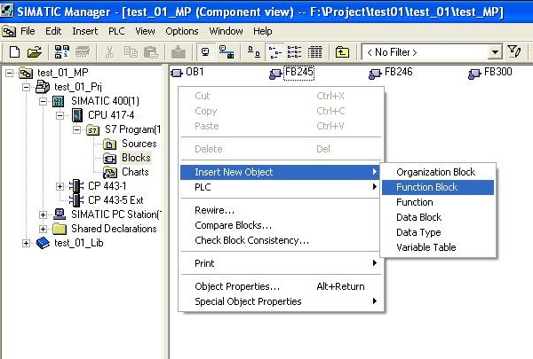Image resolution: width=533 pixels, height=359 pixels.
Task: Click the SIMATIC Manager title bar icon
Action: pos(7,11)
